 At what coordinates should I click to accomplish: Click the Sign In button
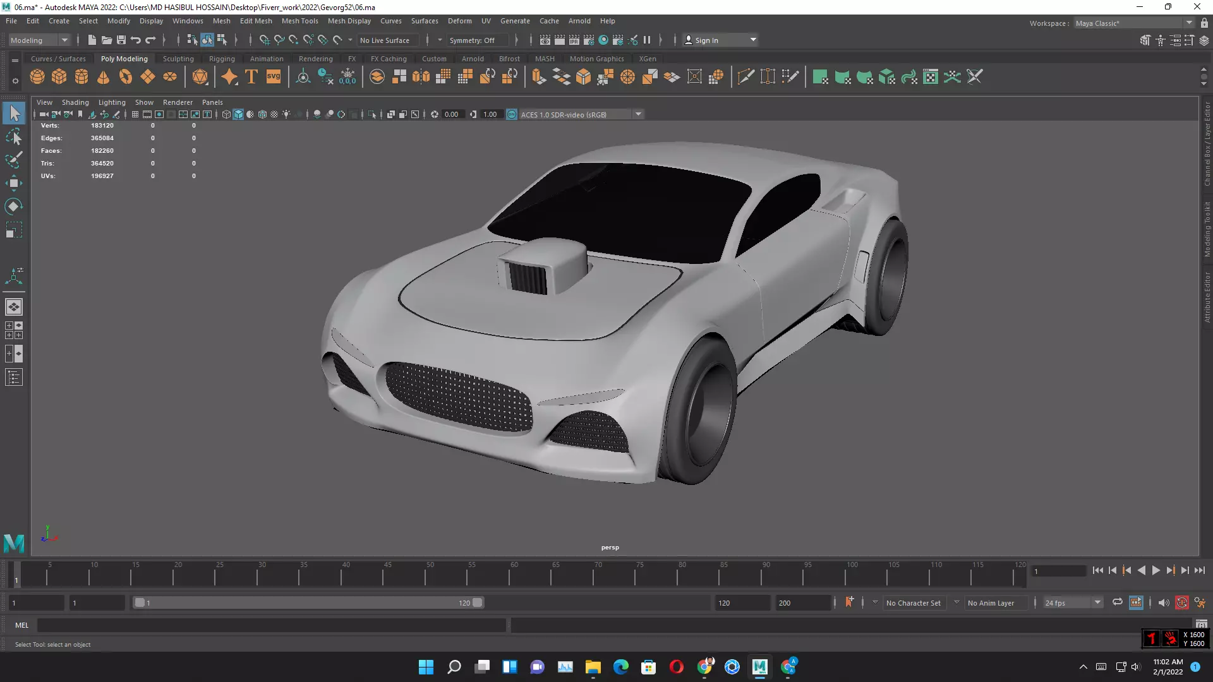(x=706, y=40)
